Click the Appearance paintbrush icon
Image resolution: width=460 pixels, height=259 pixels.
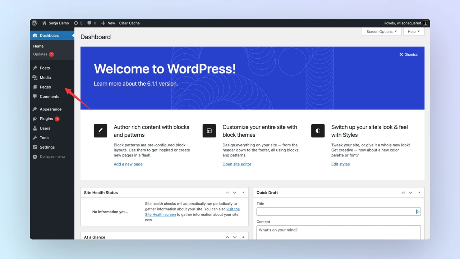point(35,109)
